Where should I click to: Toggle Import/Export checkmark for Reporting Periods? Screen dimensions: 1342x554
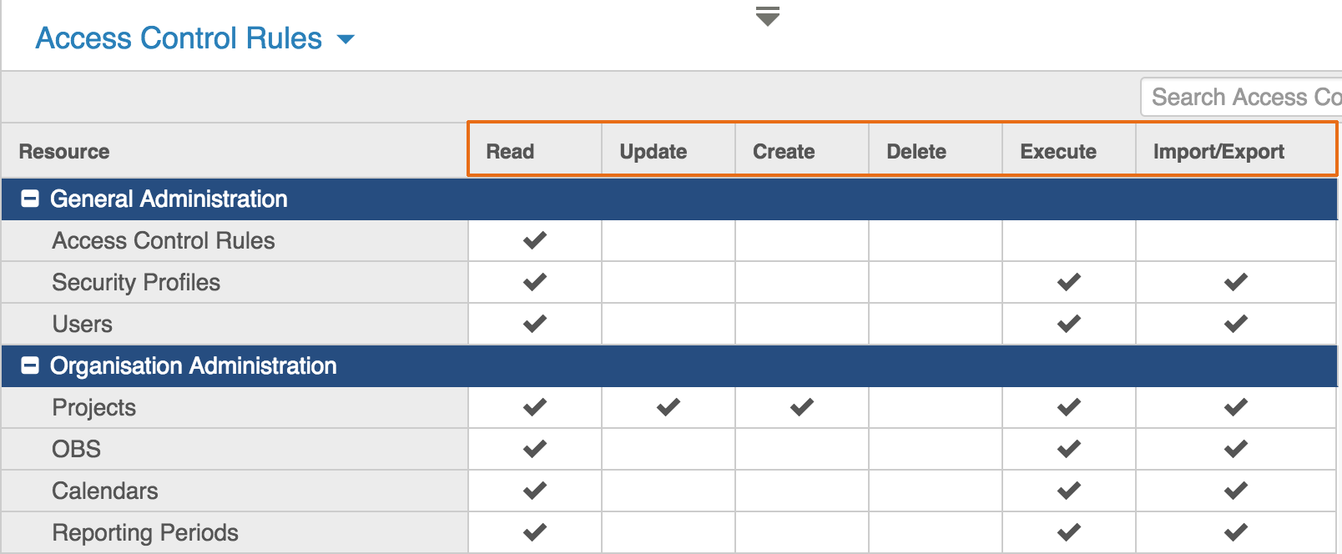1235,532
